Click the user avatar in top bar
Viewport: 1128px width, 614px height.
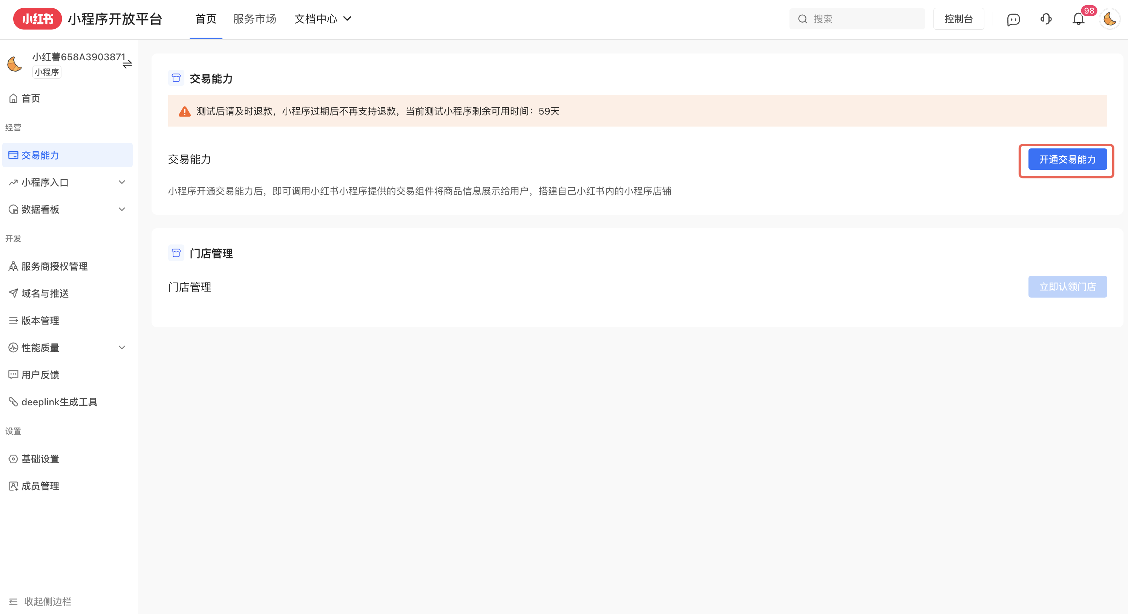(1110, 19)
